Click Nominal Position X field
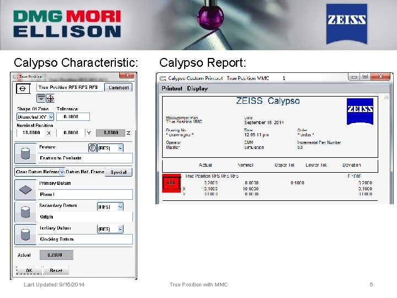Image resolution: width=397 pixels, height=298 pixels. [31, 132]
